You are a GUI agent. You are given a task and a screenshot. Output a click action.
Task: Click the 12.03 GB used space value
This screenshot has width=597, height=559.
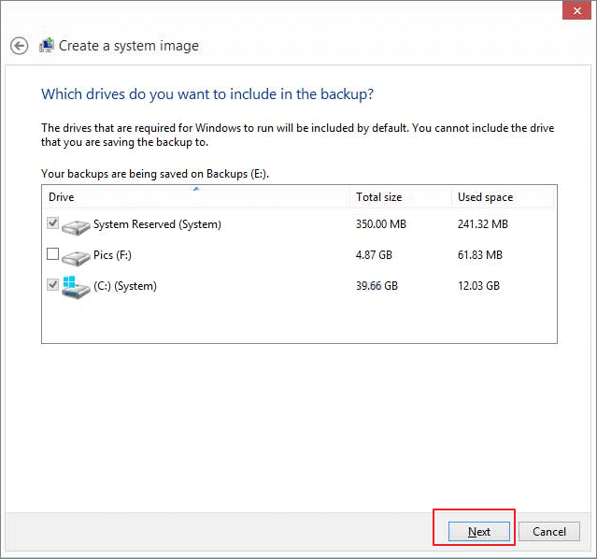[478, 286]
